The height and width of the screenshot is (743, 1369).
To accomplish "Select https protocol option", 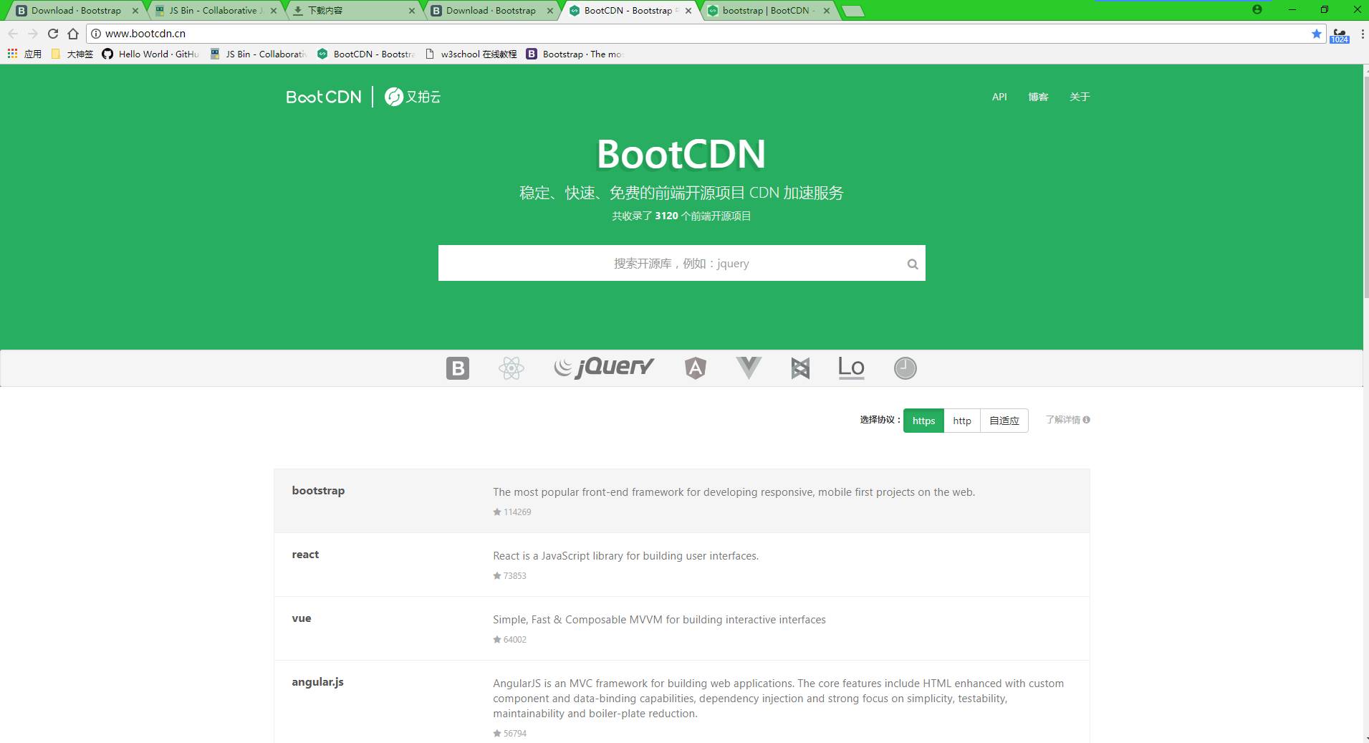I will point(923,421).
